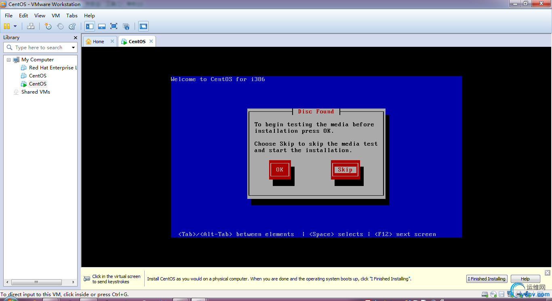Screen dimensions: 552x301
Task: Open the VM menu
Action: (56, 15)
